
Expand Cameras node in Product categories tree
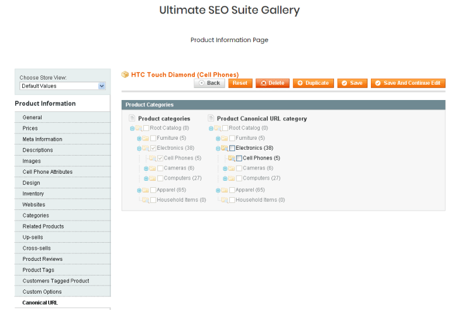(146, 168)
